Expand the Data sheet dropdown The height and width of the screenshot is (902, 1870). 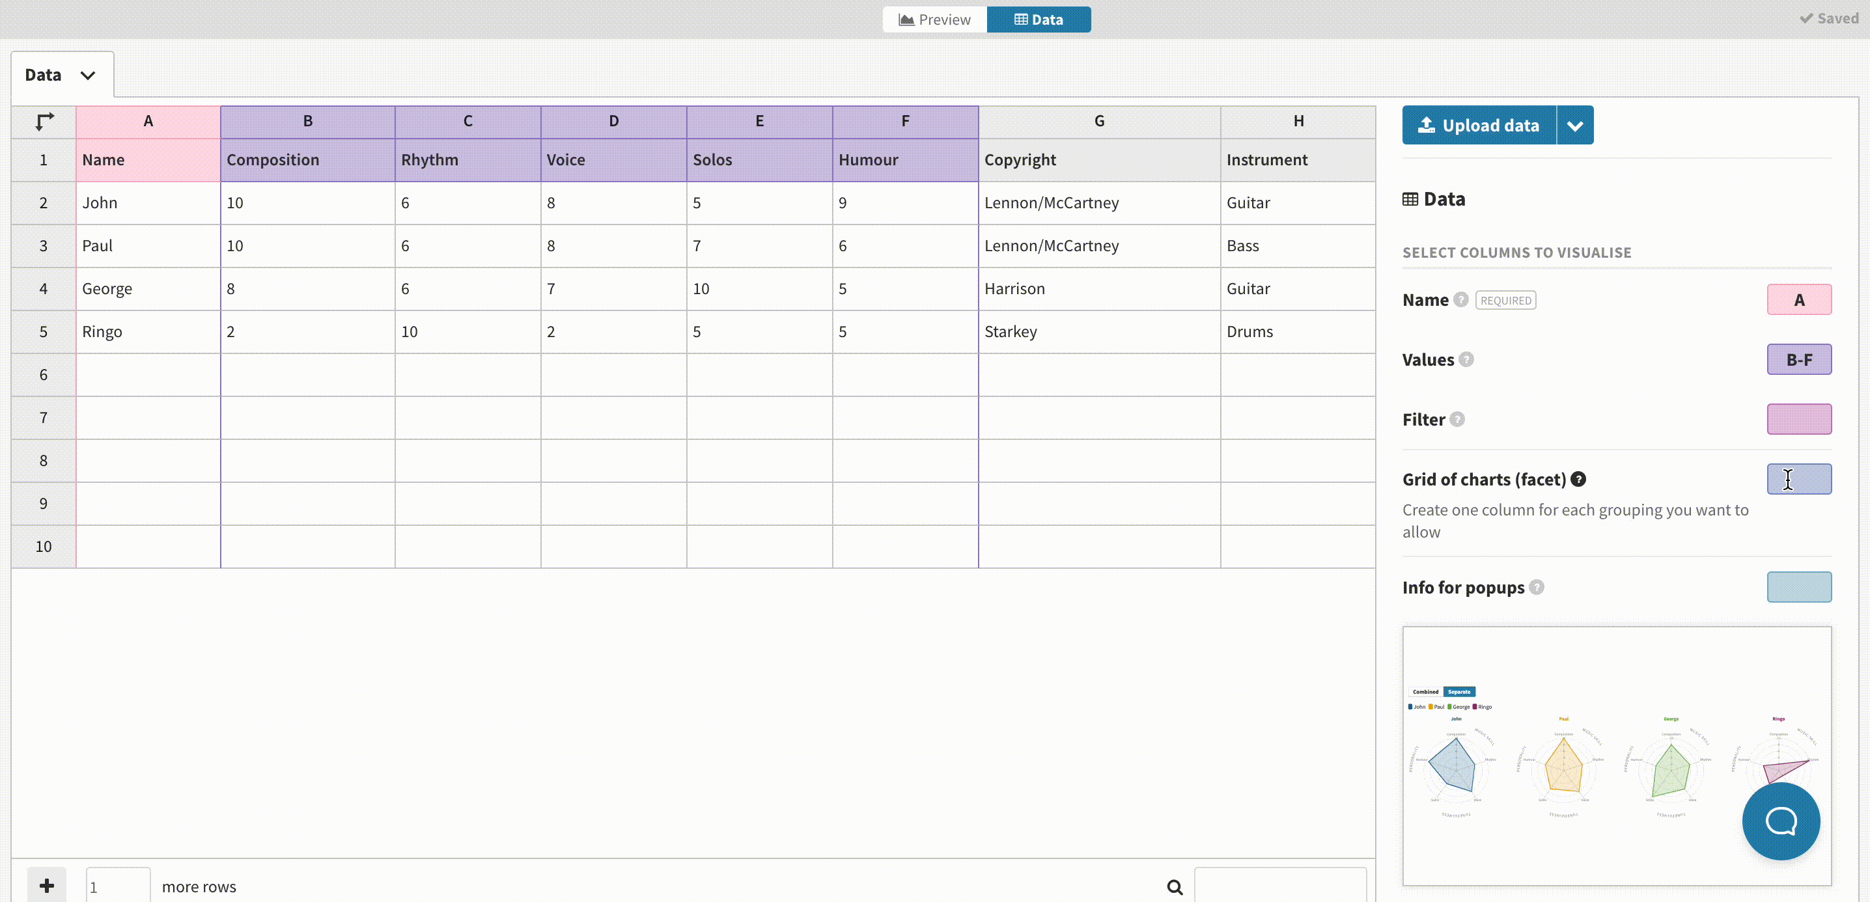88,75
